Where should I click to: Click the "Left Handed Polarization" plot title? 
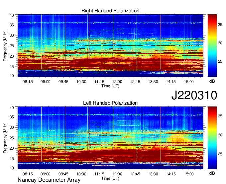[x=110, y=103]
